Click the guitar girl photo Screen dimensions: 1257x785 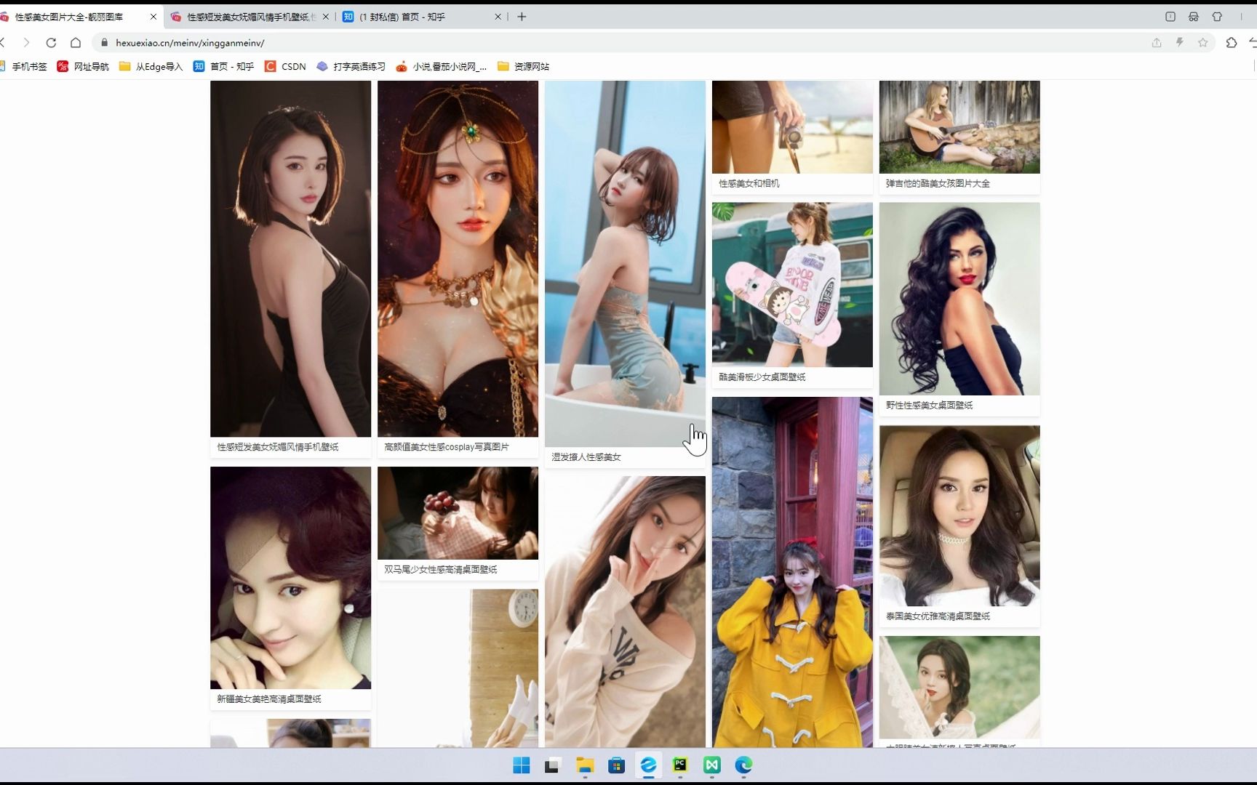point(959,126)
